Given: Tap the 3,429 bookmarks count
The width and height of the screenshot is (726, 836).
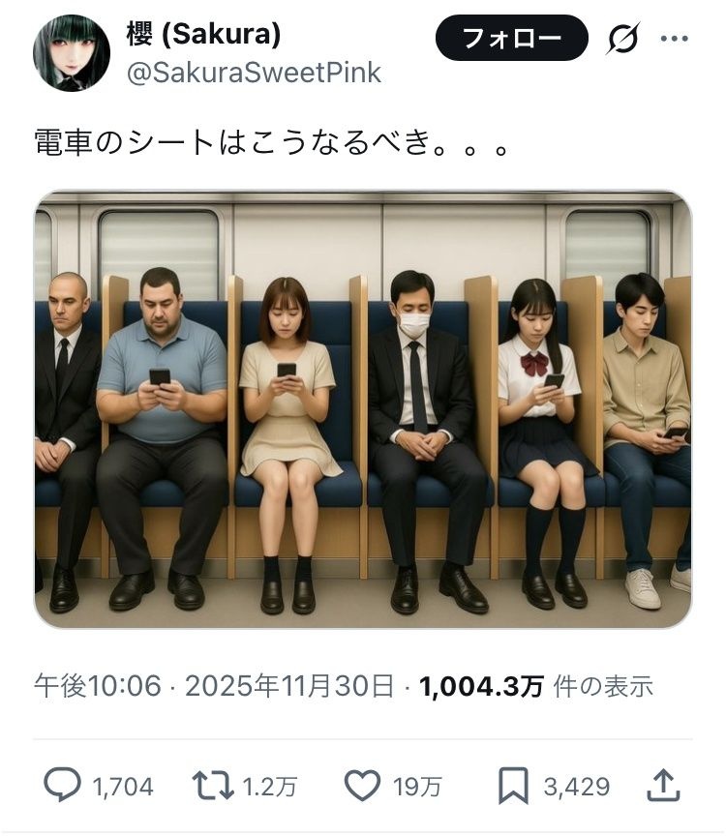Looking at the screenshot, I should pyautogui.click(x=577, y=787).
